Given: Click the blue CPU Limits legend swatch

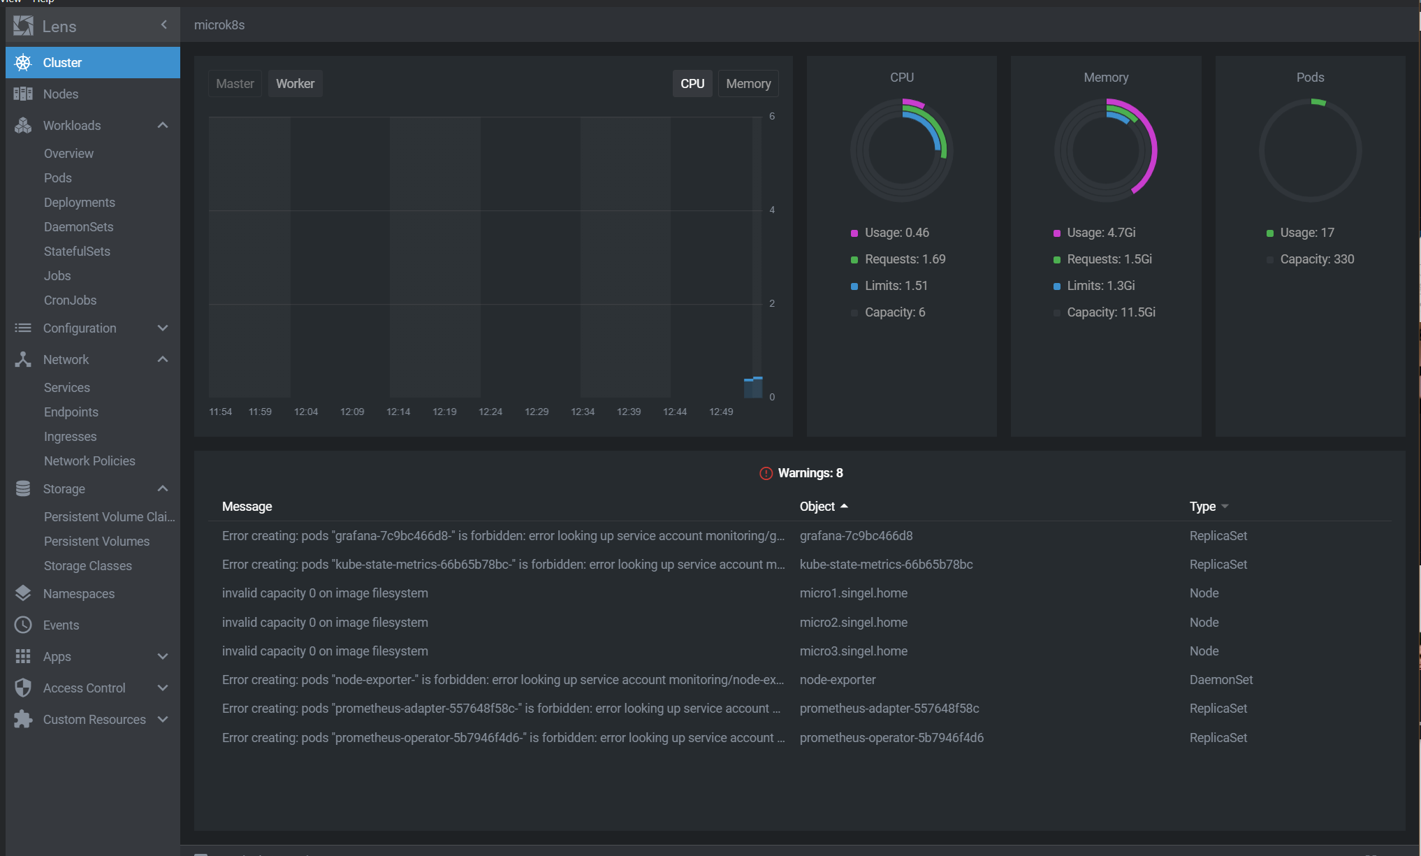Looking at the screenshot, I should (854, 286).
